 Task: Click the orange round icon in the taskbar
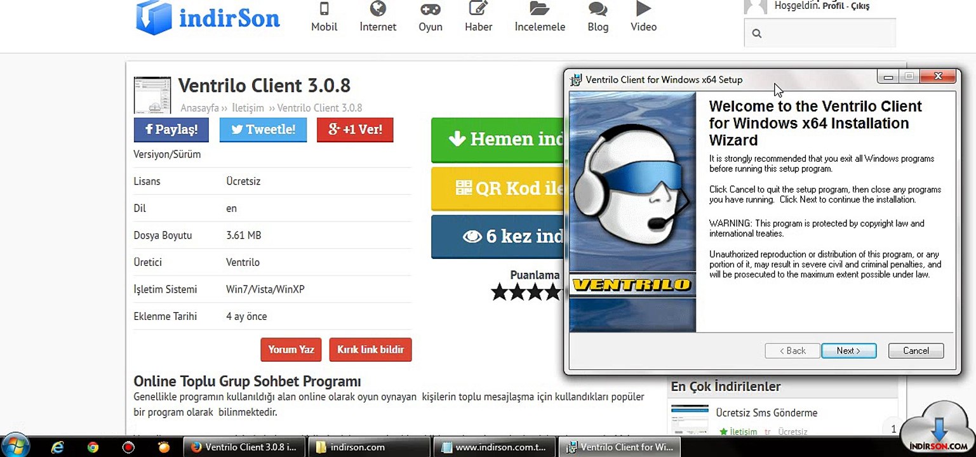(x=164, y=447)
